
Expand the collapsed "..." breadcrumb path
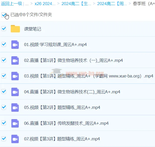click(27, 4)
